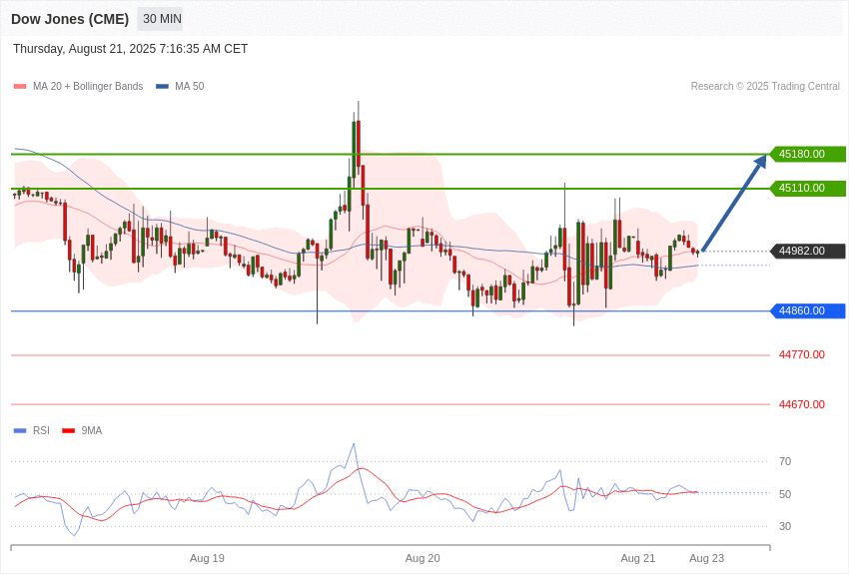Click the Research © 2025 Trading Central text

[x=765, y=87]
